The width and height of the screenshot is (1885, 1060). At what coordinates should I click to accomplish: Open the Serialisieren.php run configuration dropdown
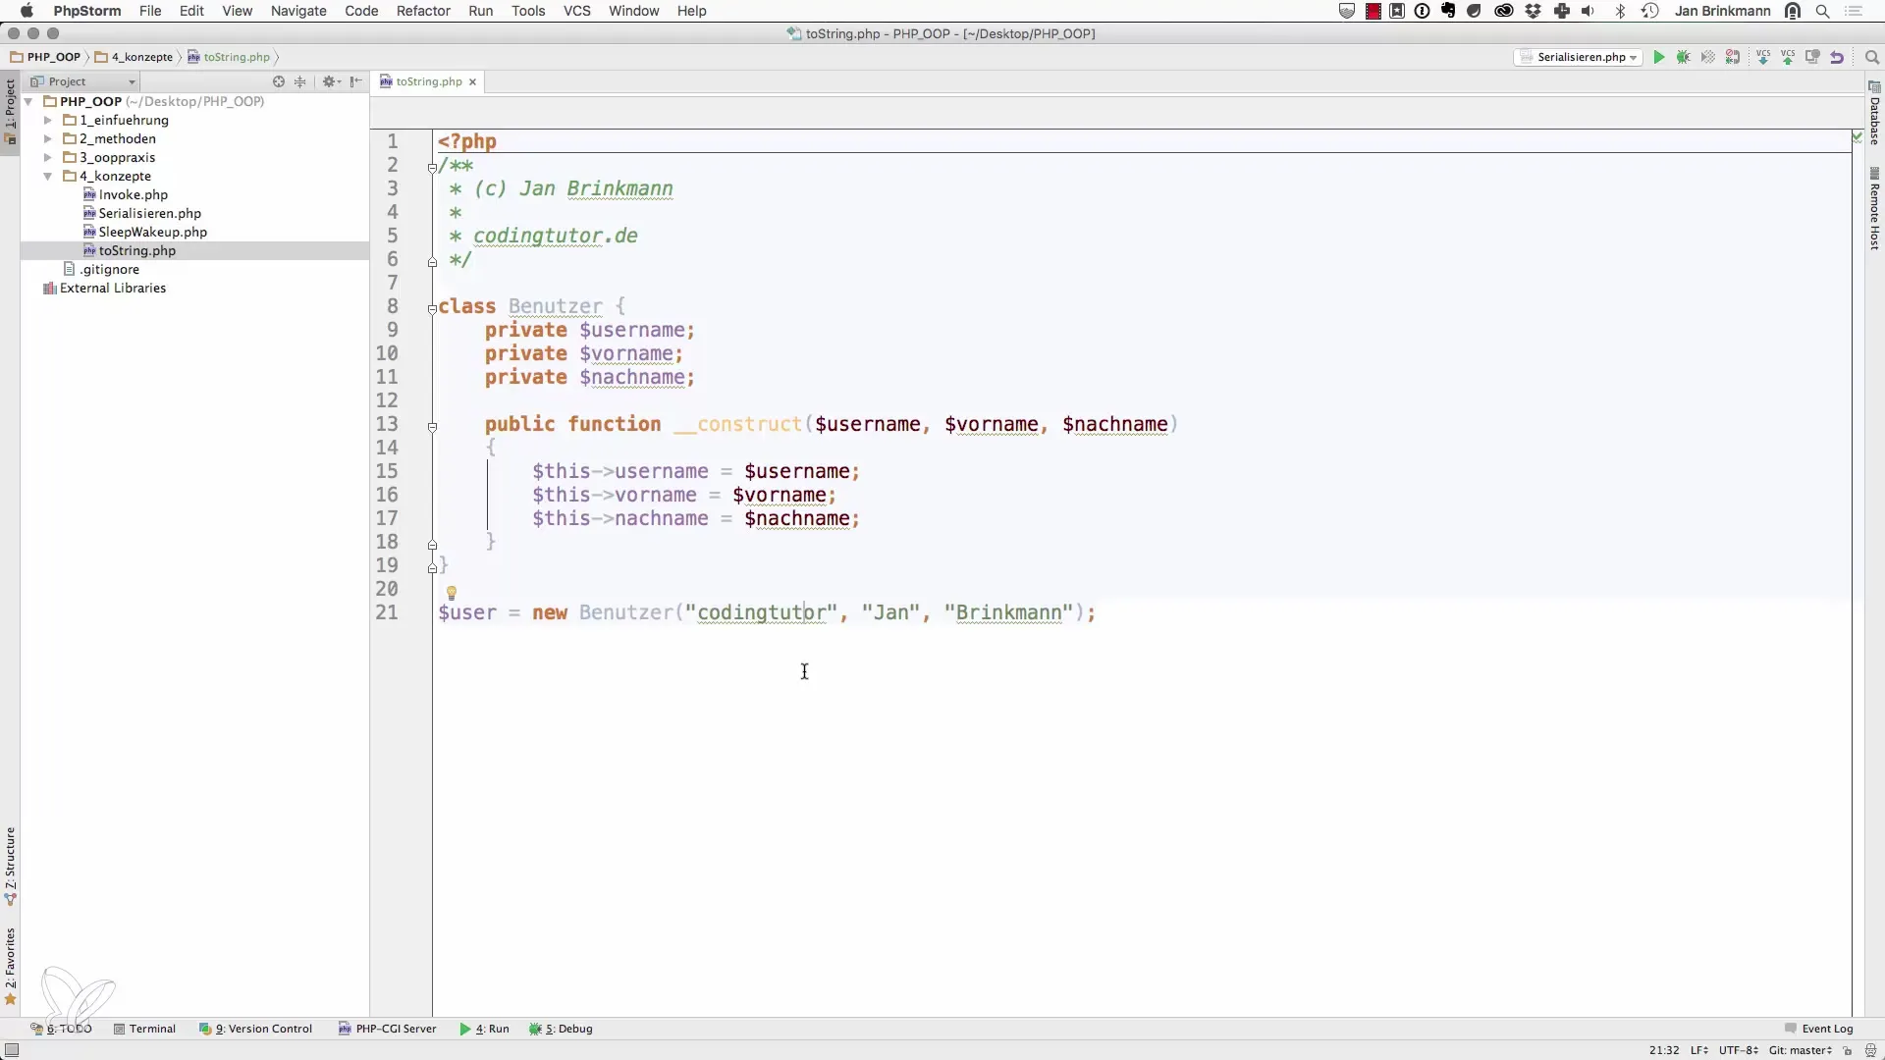click(x=1579, y=57)
